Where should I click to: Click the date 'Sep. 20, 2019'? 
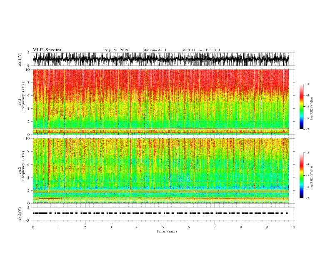[116, 50]
